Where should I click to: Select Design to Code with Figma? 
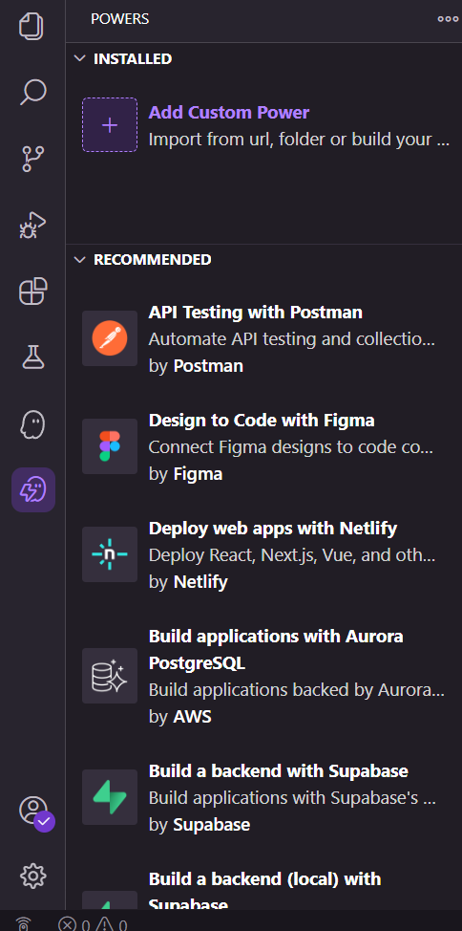click(x=263, y=446)
